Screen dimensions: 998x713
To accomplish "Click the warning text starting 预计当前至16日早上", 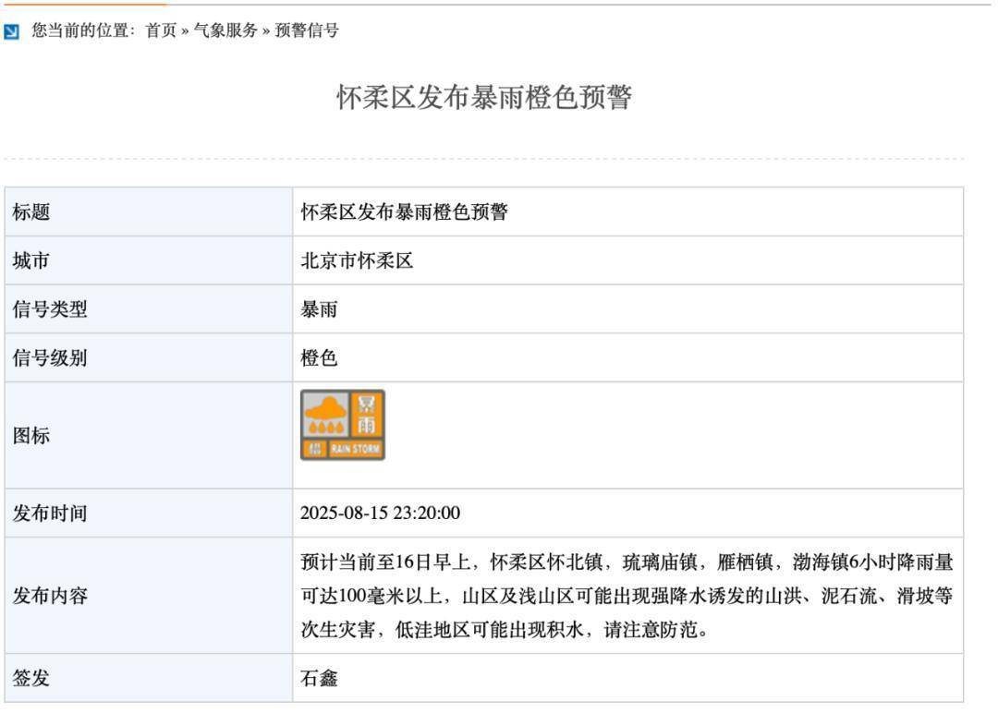I will [x=627, y=596].
